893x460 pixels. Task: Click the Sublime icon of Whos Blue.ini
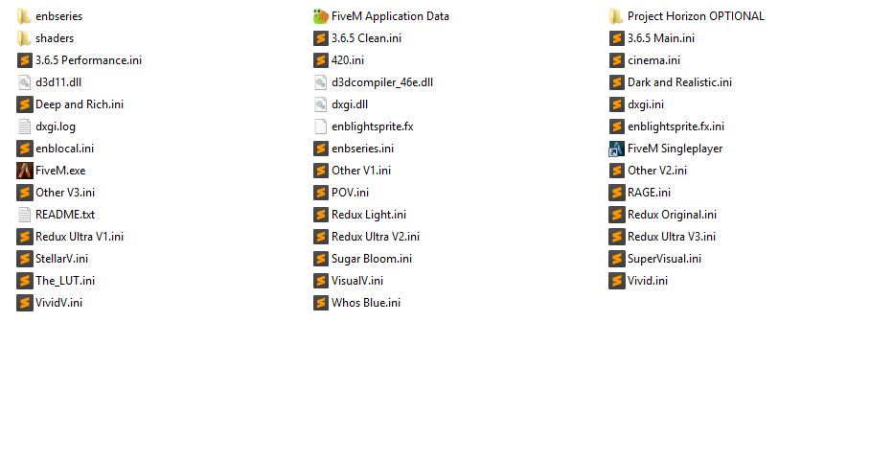(x=321, y=303)
